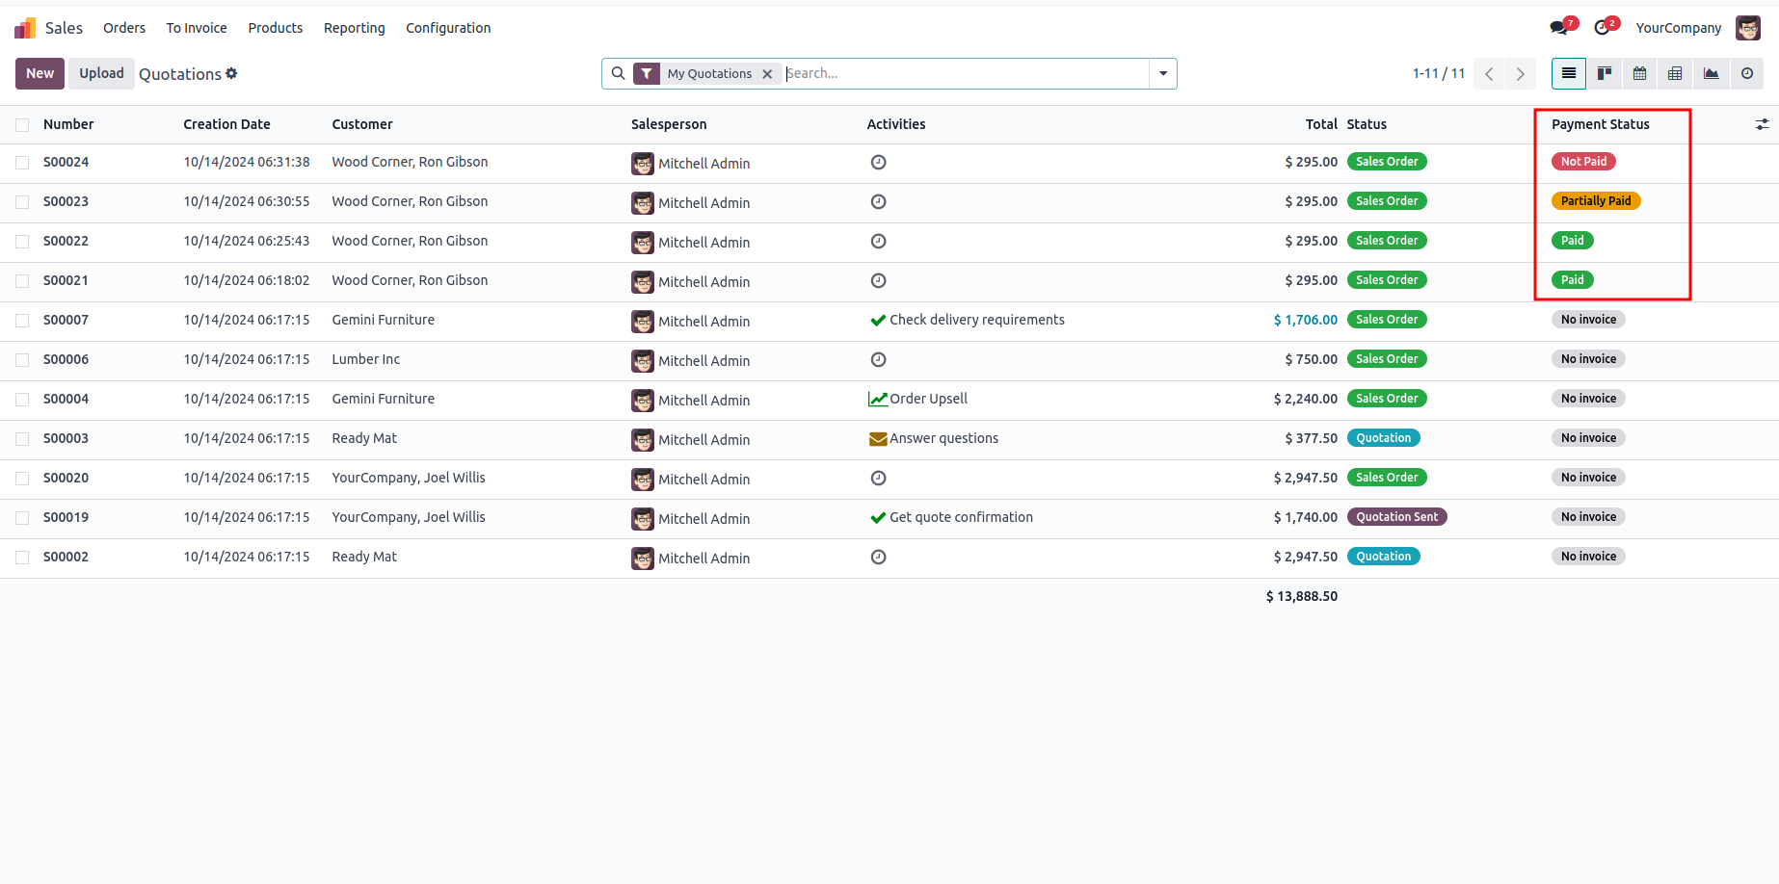This screenshot has height=884, width=1779.
Task: Tick the checkbox for S00002
Action: click(22, 558)
